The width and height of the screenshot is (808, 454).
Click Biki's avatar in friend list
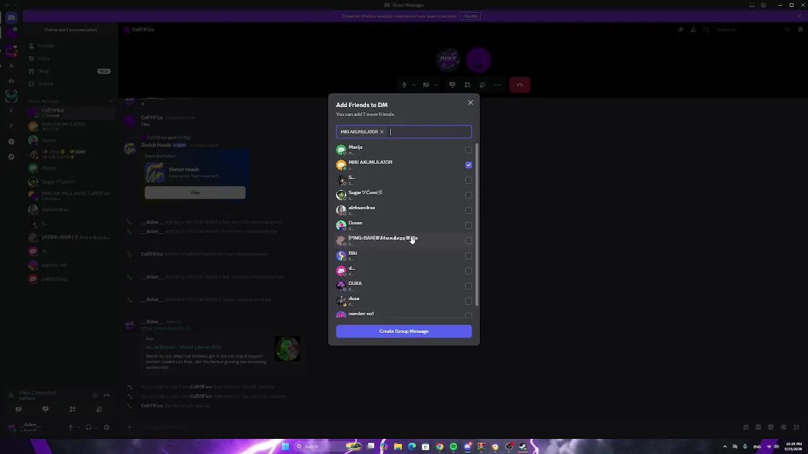point(341,255)
